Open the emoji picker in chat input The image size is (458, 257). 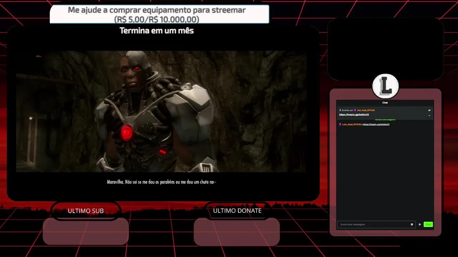click(x=412, y=225)
